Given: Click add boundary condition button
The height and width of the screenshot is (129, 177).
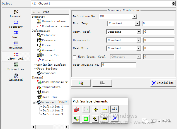Looking at the screenshot, I should coord(81,83).
